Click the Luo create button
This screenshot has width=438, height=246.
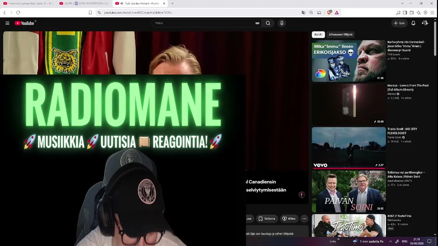click(399, 23)
